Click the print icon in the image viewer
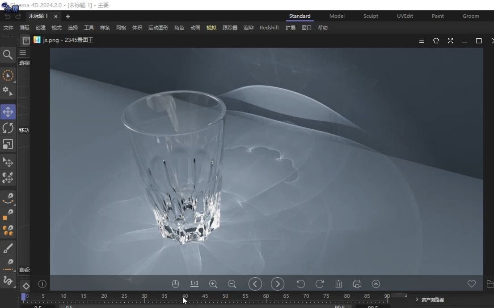Viewport: 494px width, 308px height. coord(357,283)
